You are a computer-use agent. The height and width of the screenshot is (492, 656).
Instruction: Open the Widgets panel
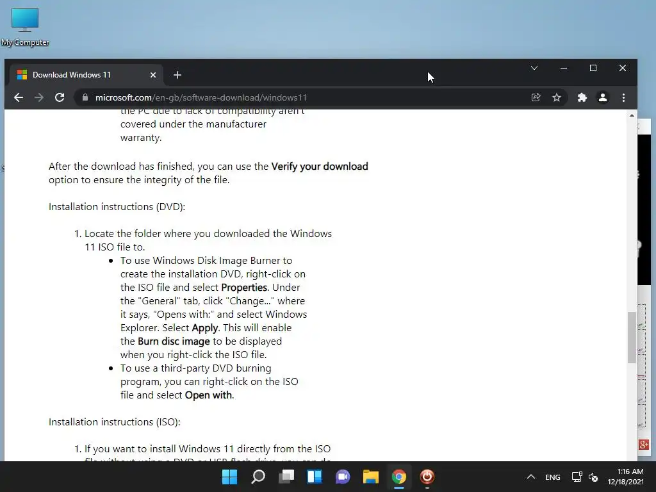click(314, 477)
